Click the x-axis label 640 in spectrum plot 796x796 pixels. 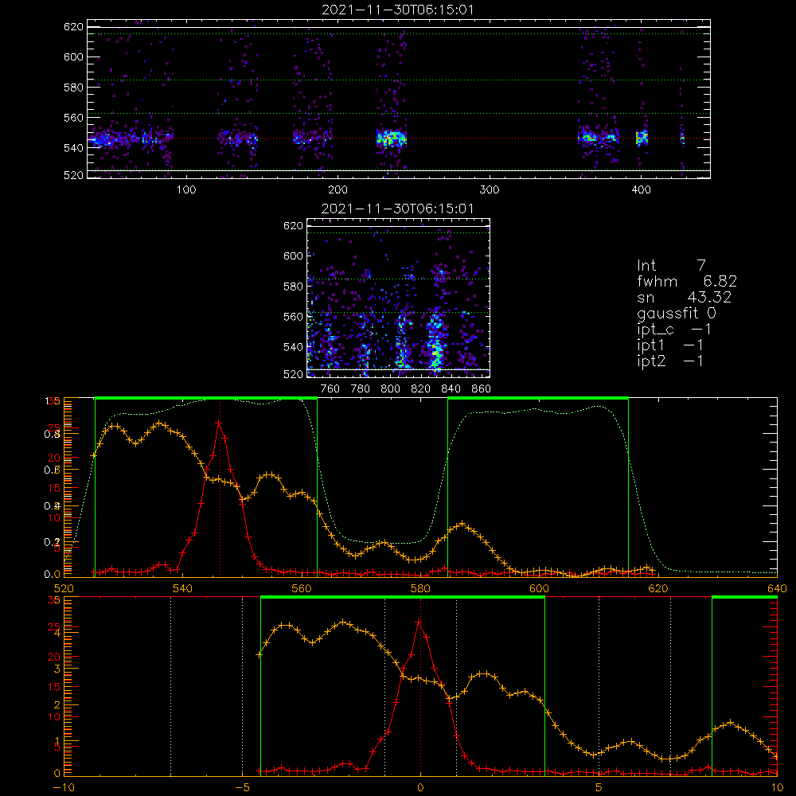tap(777, 588)
